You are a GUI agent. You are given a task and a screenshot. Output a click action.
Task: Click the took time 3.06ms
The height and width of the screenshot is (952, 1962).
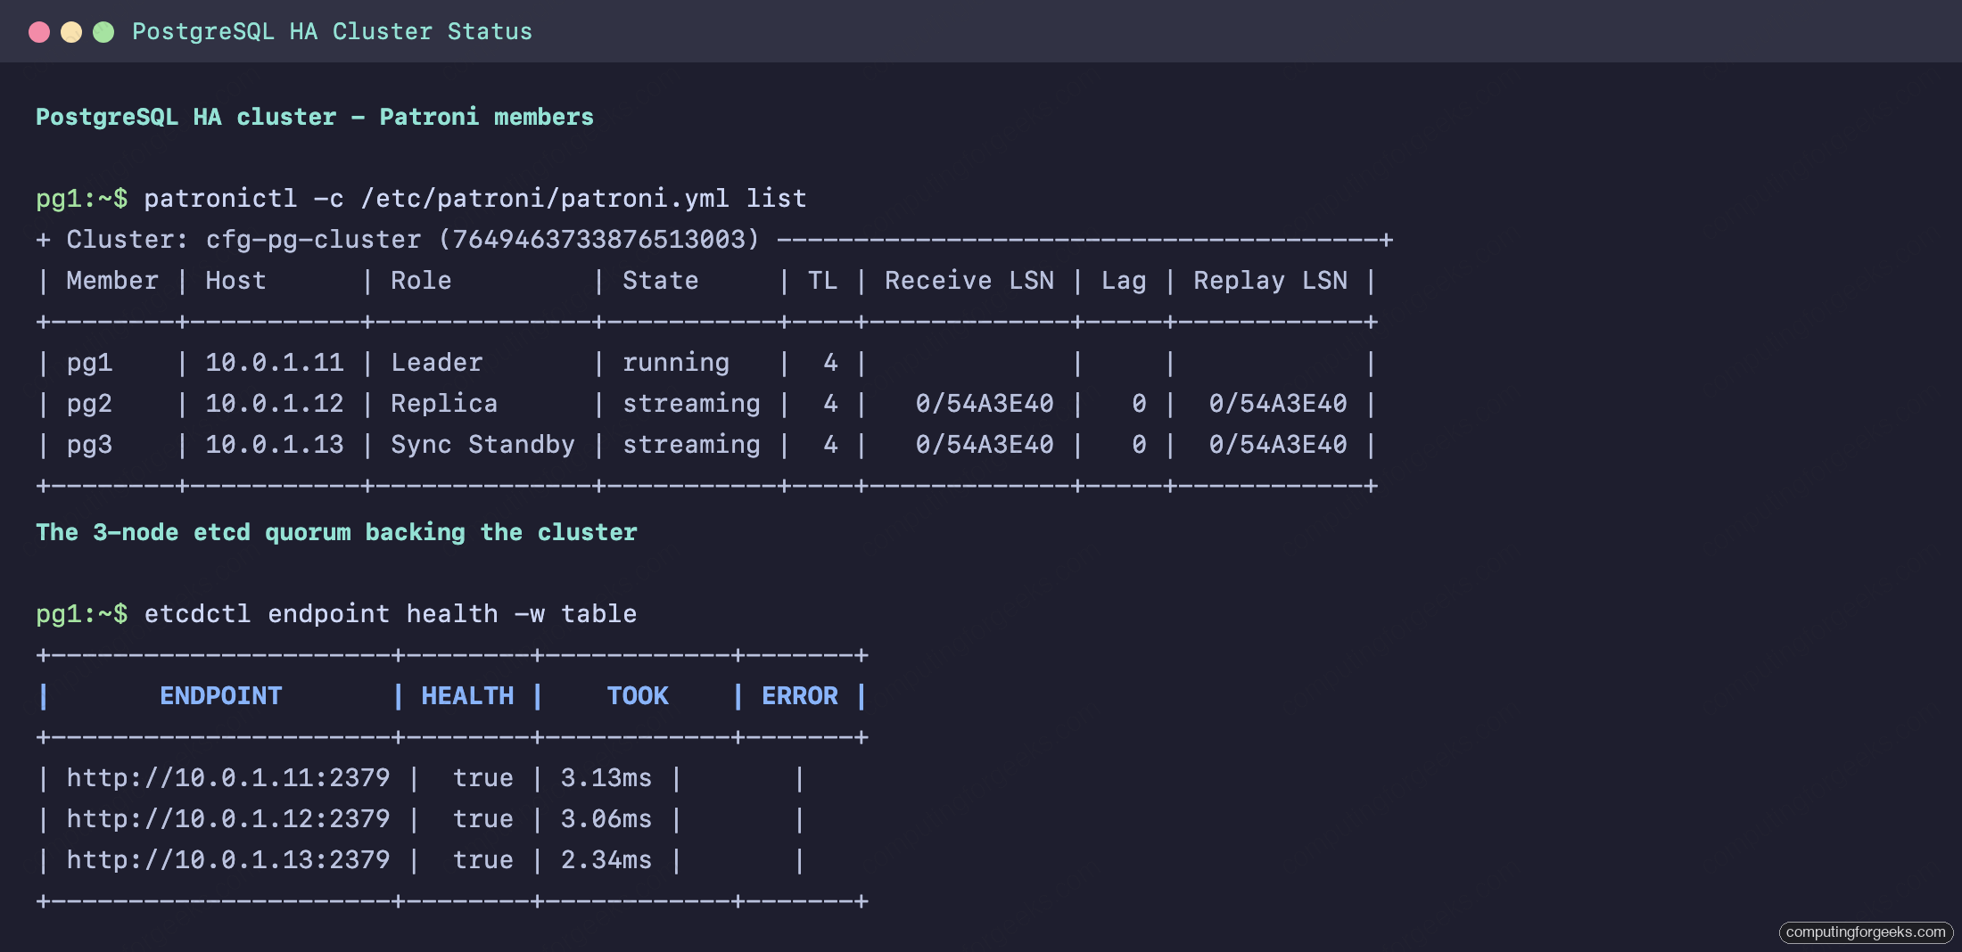tap(606, 819)
